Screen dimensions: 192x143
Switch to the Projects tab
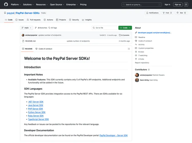click(61, 20)
